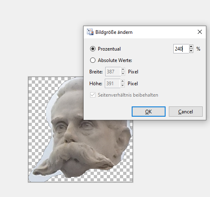Viewport: 210px width, 197px height.
Task: Click the Bildgröße ändern title bar text
Action: tap(114, 32)
